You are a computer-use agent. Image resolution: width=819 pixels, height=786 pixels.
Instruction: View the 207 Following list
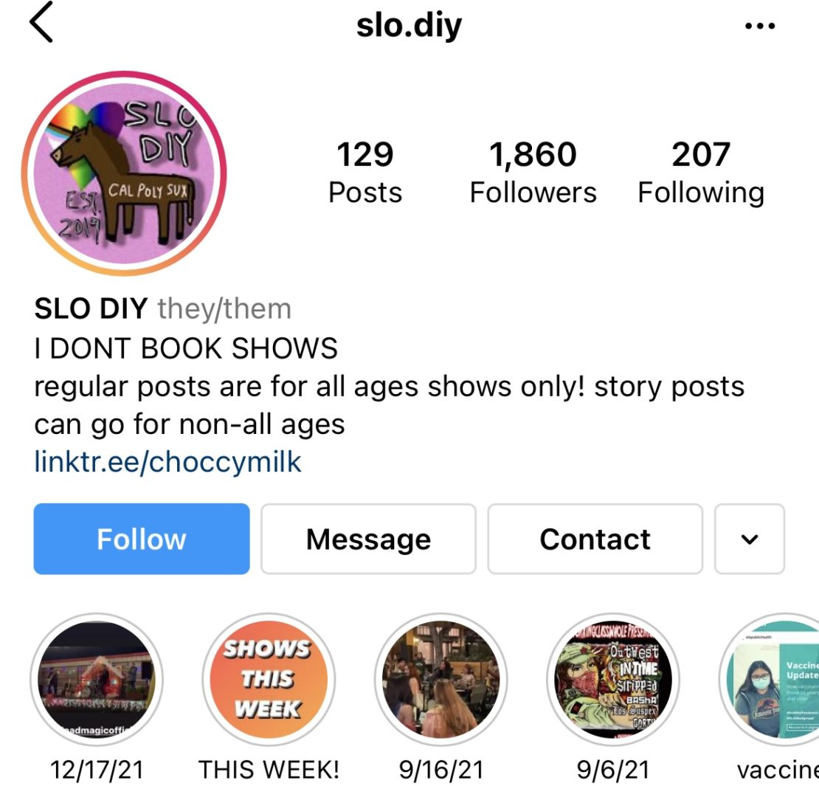701,173
